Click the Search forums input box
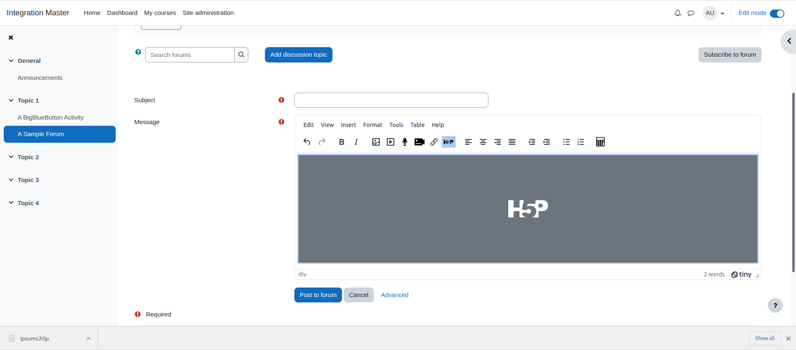The image size is (796, 350). (190, 55)
